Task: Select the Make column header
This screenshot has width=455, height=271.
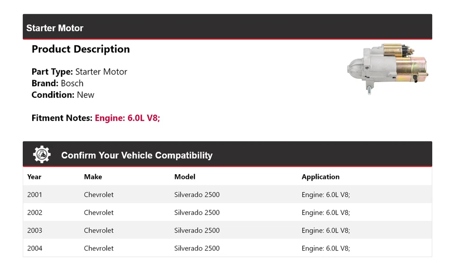Action: 93,177
